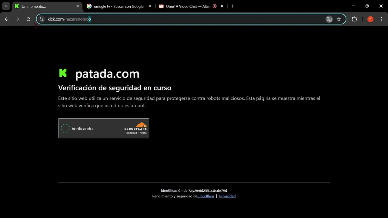View site information icon in address bar
This screenshot has width=388, height=218.
pyautogui.click(x=42, y=19)
